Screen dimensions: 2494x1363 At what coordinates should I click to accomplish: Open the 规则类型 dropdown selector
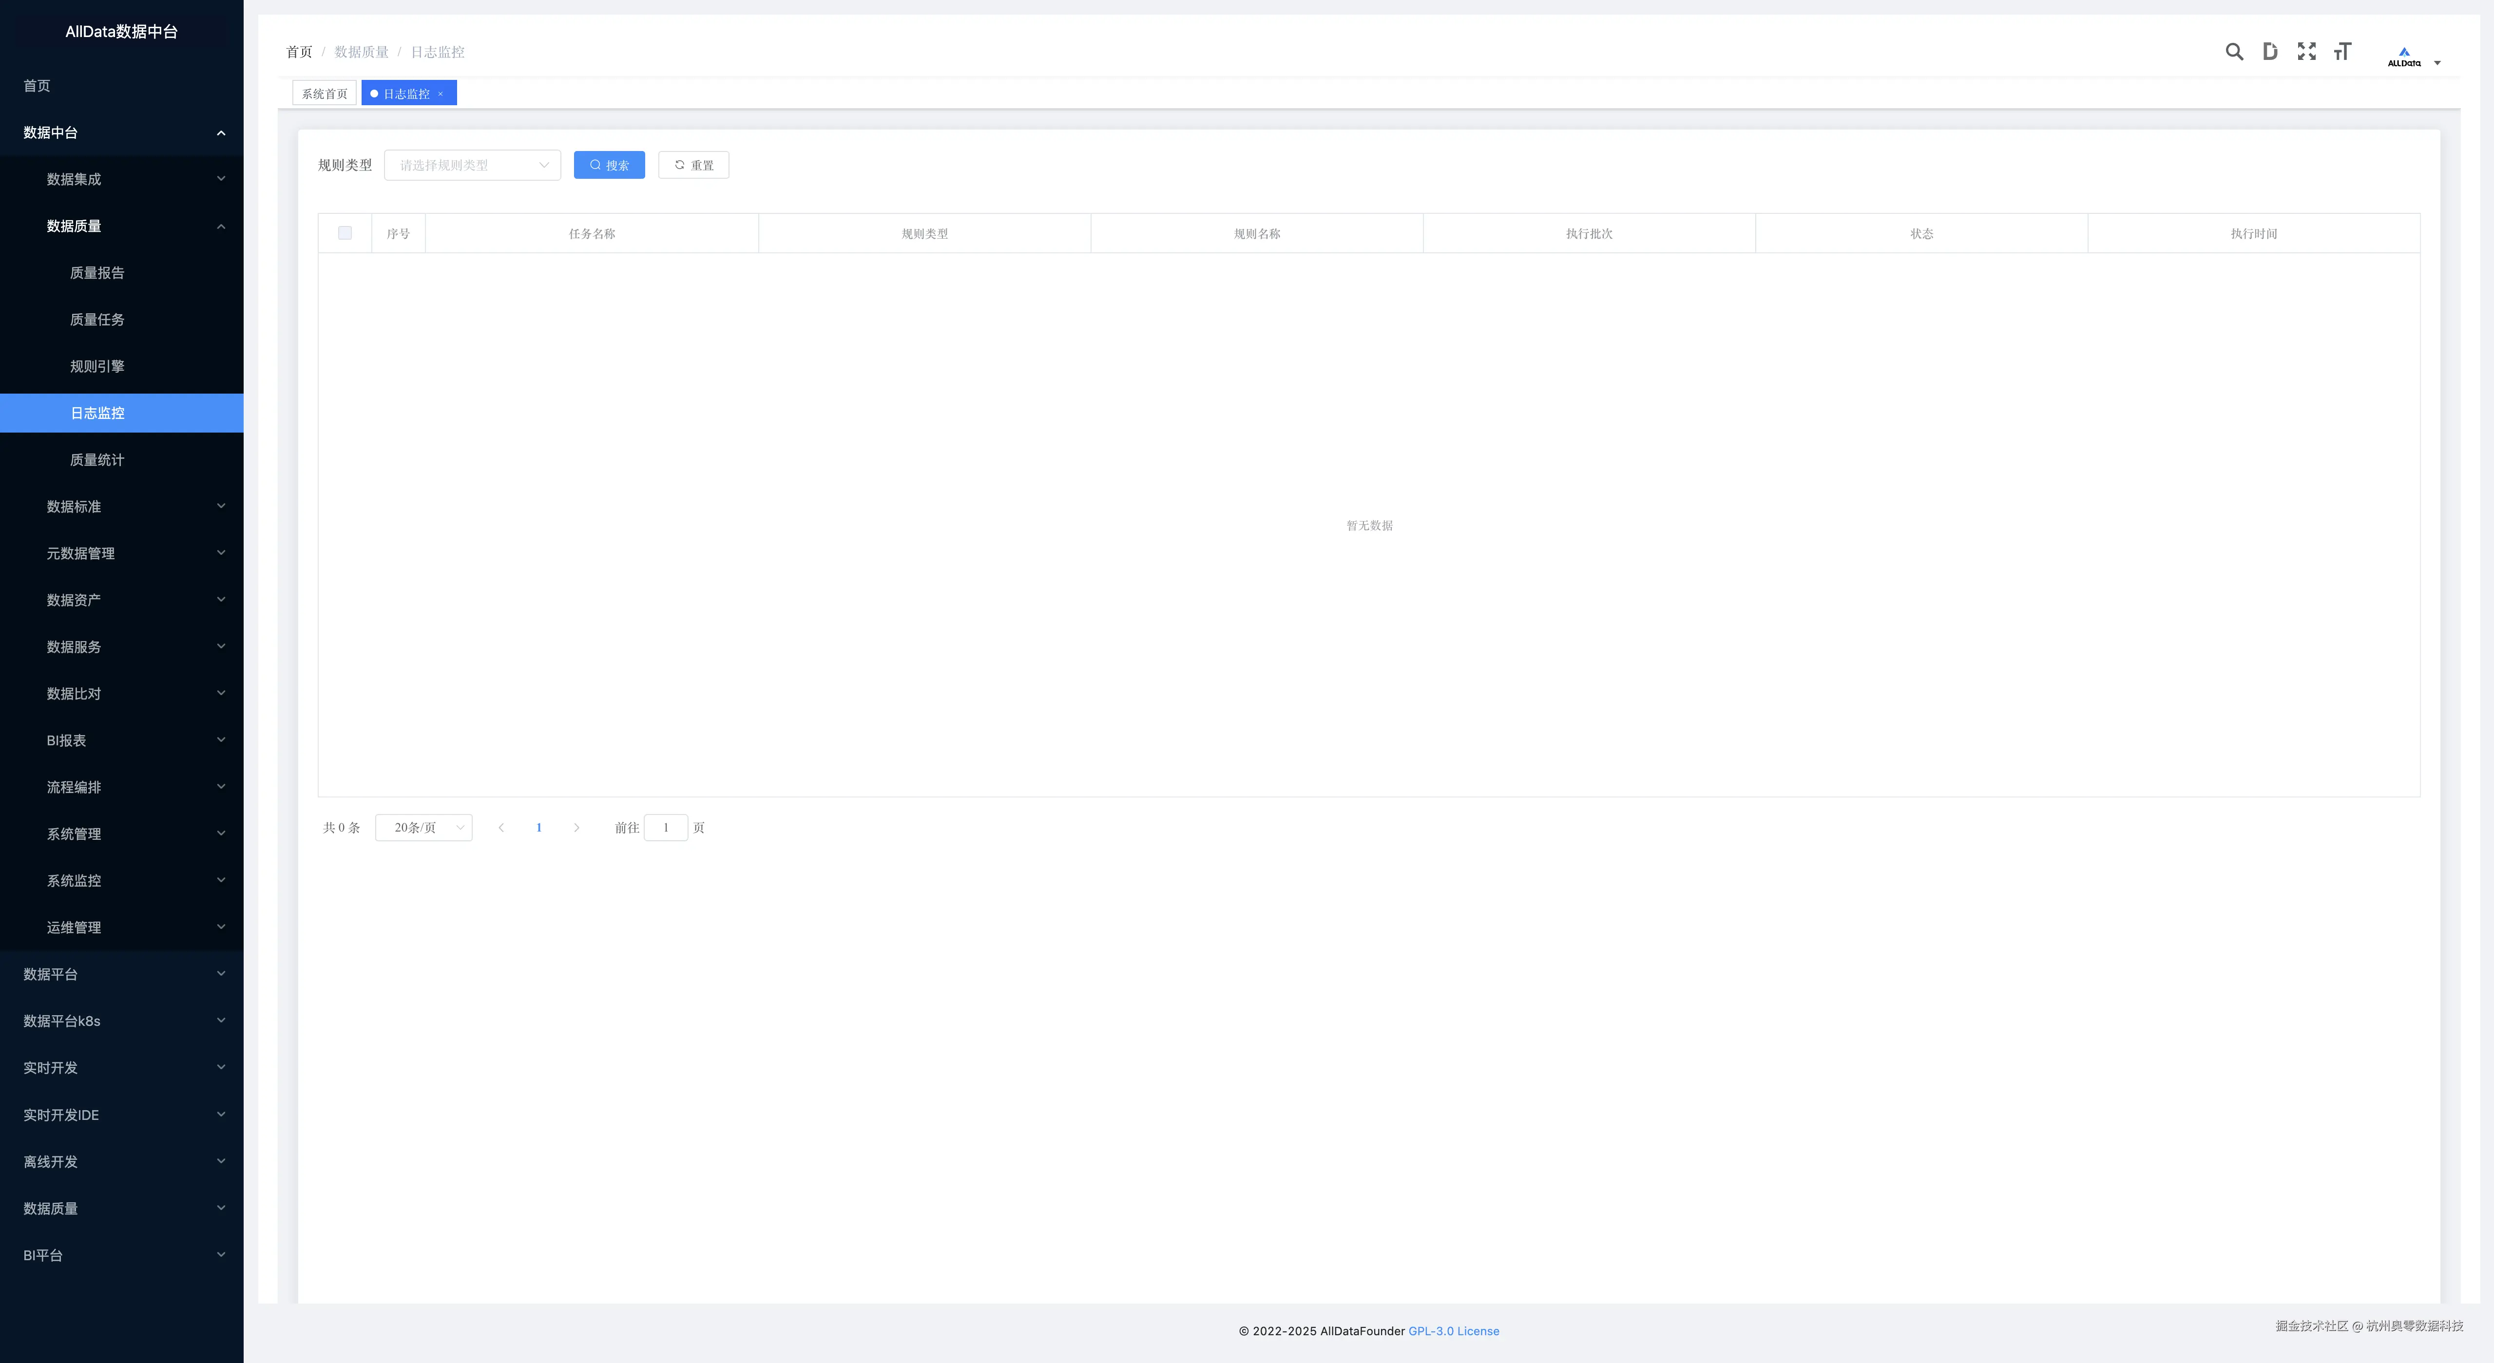[472, 166]
